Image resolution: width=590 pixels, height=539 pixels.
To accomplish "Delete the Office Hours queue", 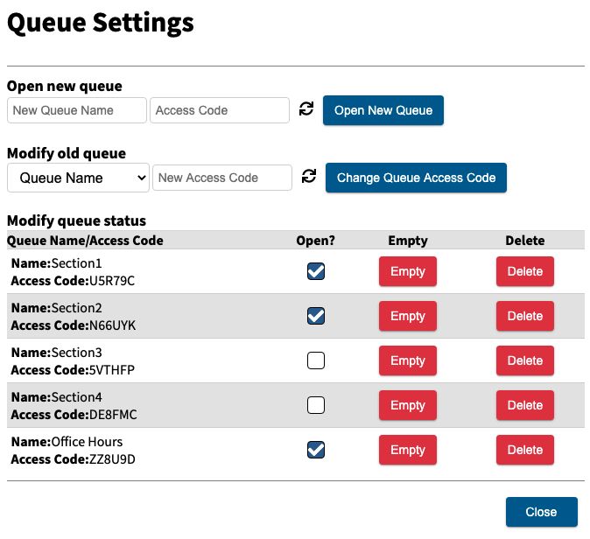I will [525, 450].
